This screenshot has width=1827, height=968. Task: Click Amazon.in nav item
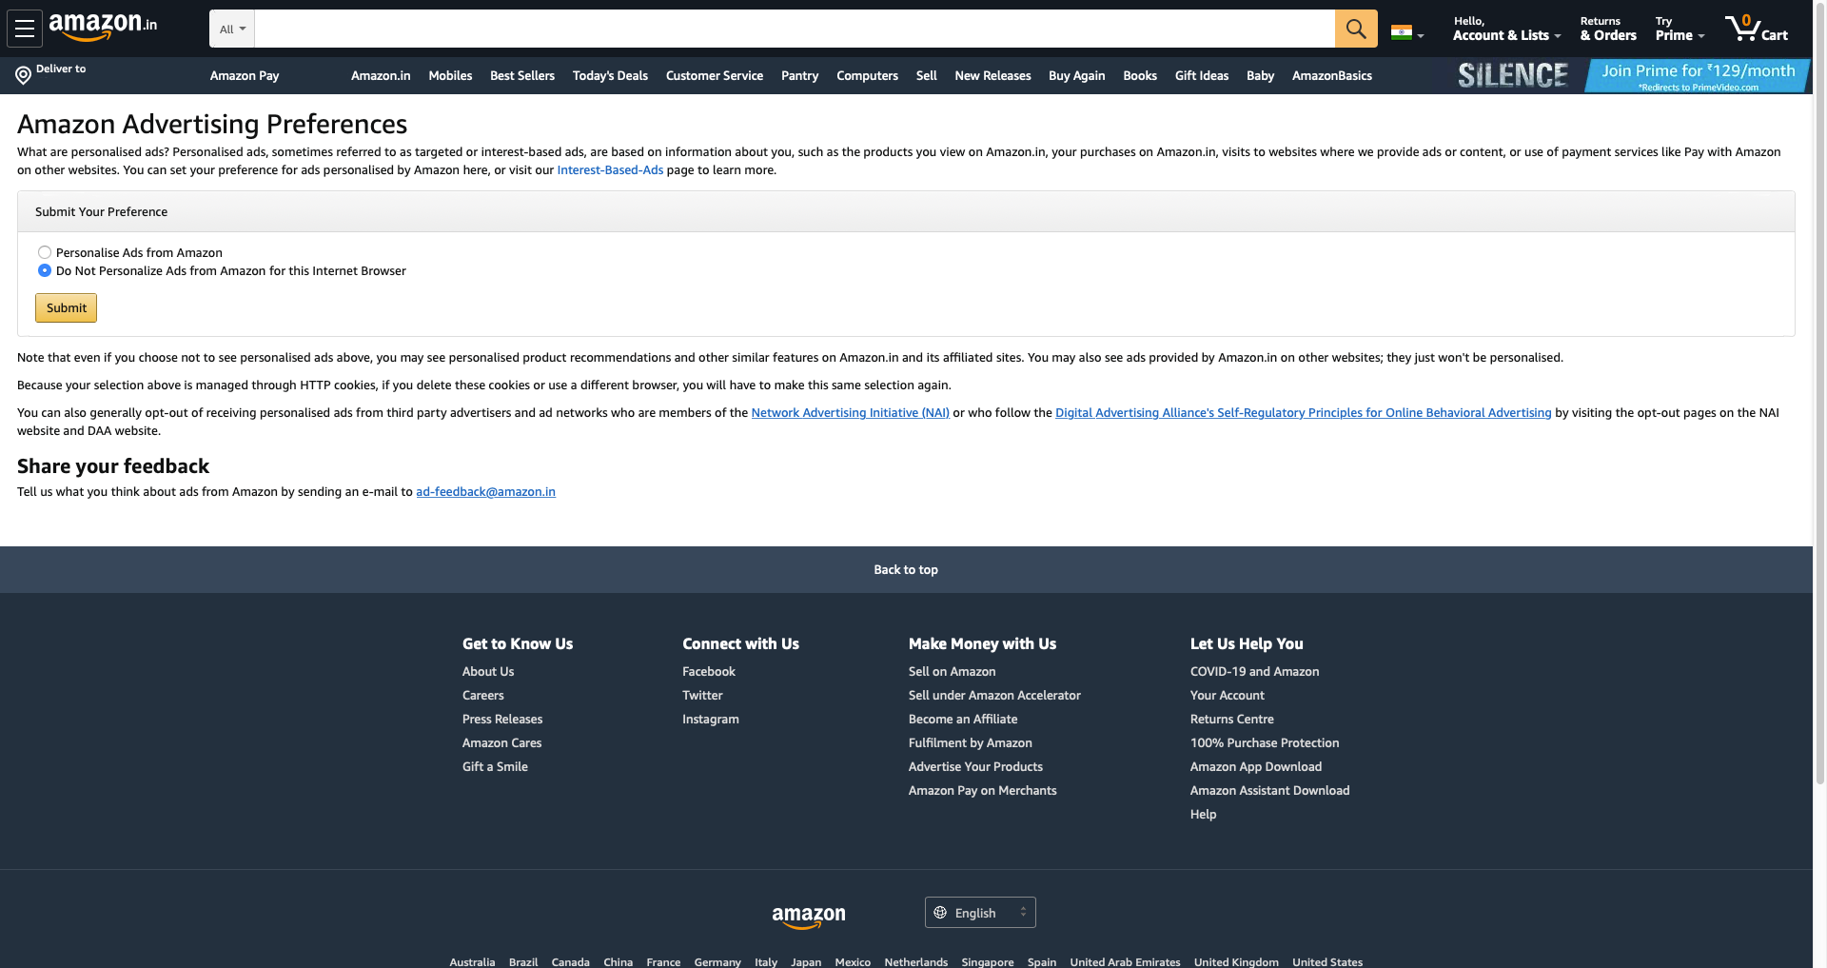click(x=381, y=75)
